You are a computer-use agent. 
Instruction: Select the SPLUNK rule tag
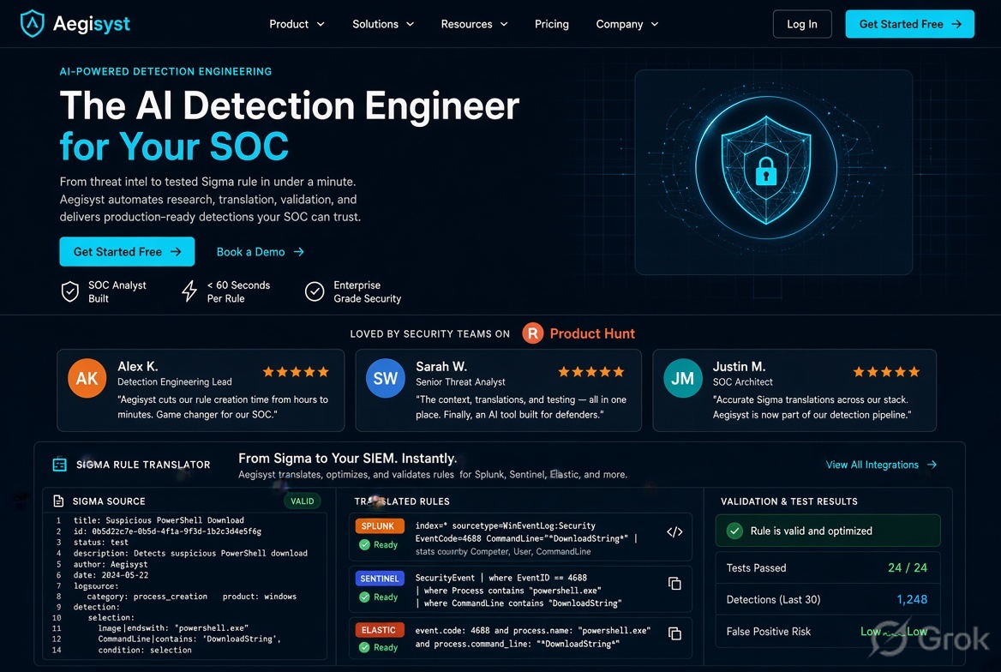pyautogui.click(x=379, y=525)
